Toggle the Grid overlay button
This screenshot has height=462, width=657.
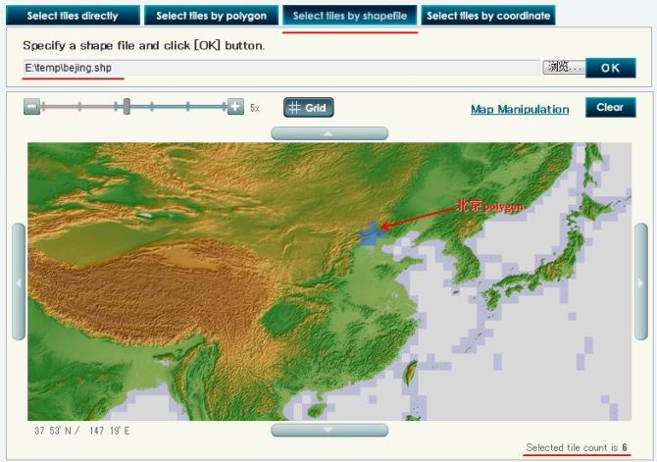click(309, 108)
